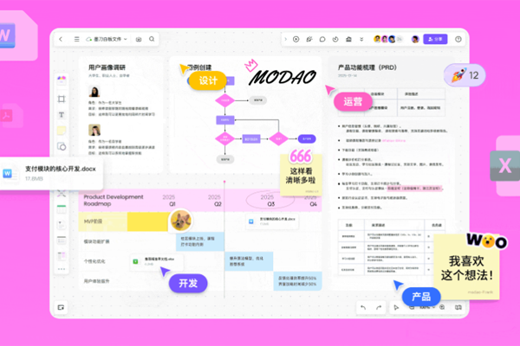Select the purple end node of the flowchart

coord(307,138)
